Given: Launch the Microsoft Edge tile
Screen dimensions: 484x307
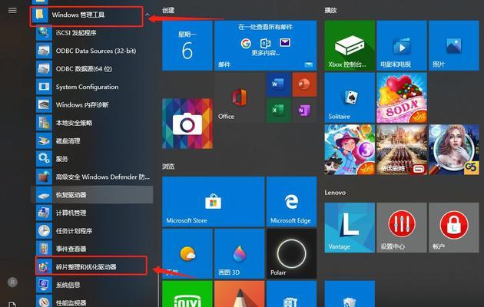Looking at the screenshot, I should (x=291, y=202).
